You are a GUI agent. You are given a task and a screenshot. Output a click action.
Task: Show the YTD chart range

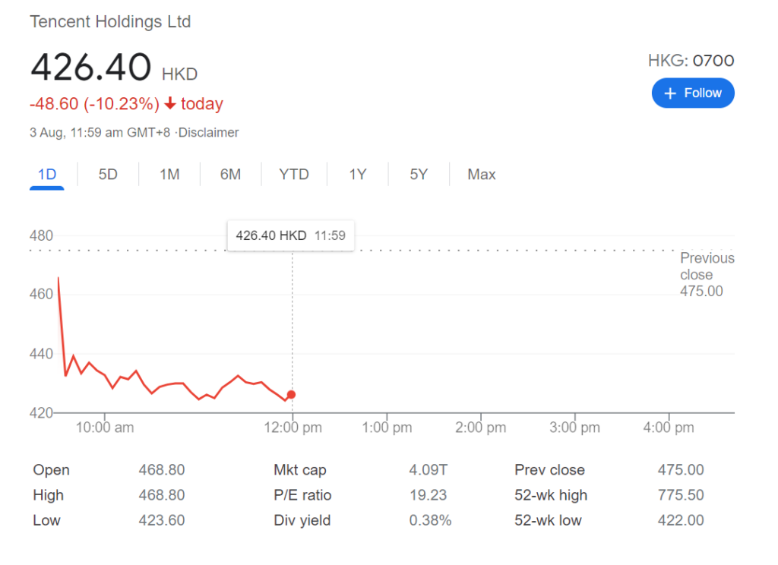coord(293,175)
